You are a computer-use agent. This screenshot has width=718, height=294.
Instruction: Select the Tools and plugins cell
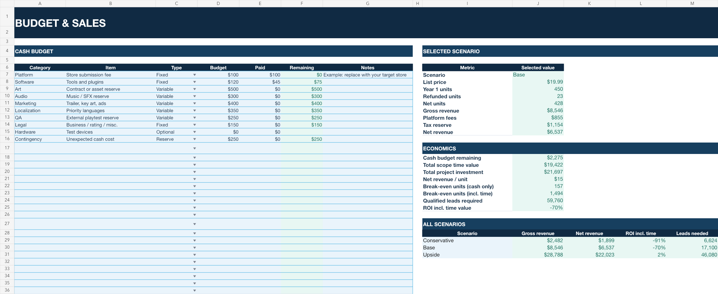[x=111, y=82]
